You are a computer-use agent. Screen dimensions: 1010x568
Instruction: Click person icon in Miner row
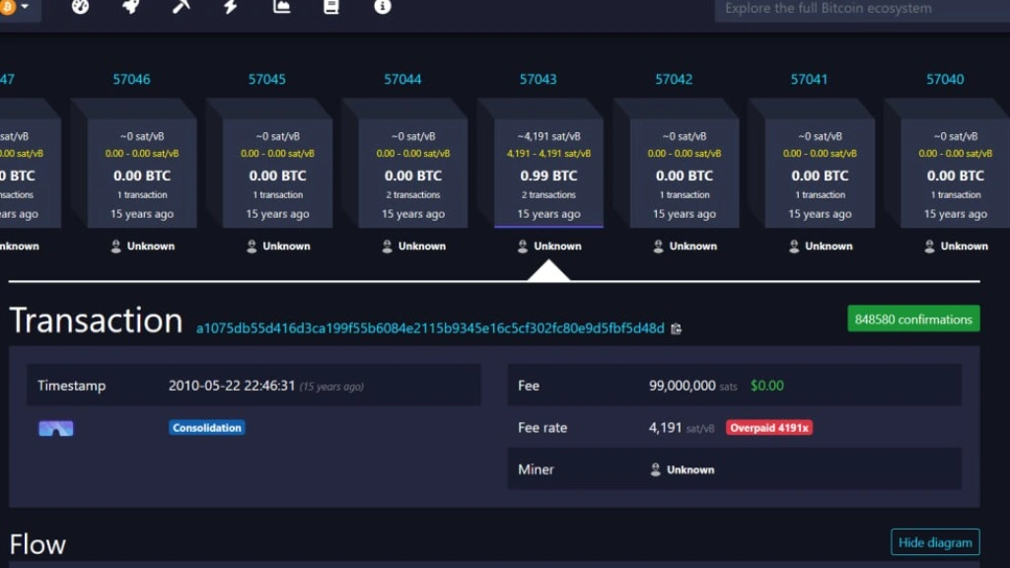click(655, 469)
